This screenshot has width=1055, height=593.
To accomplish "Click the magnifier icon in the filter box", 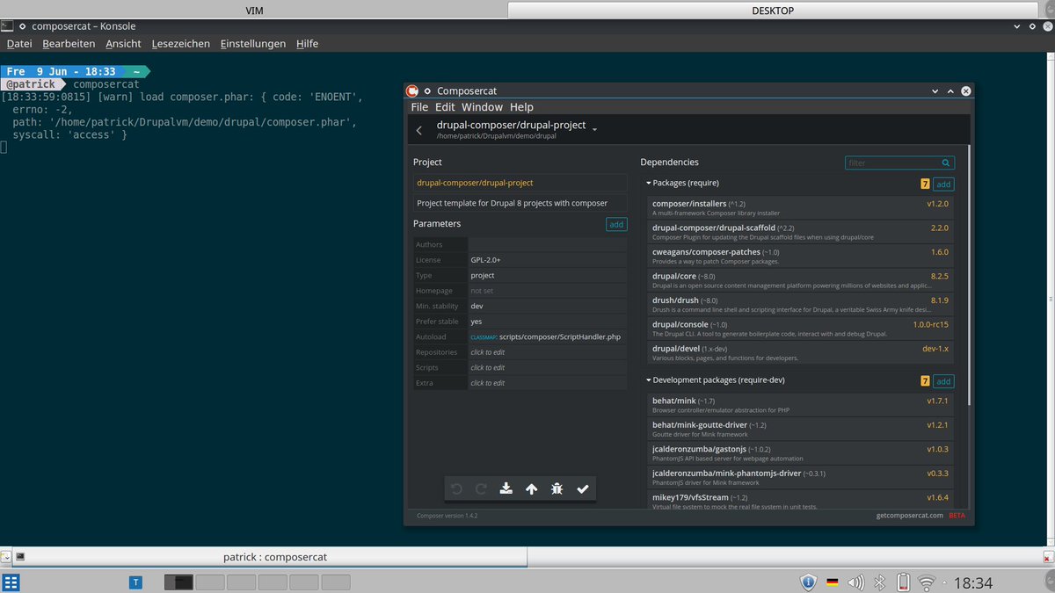I will click(946, 163).
